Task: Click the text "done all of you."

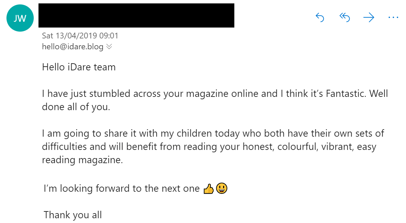Action: click(76, 107)
